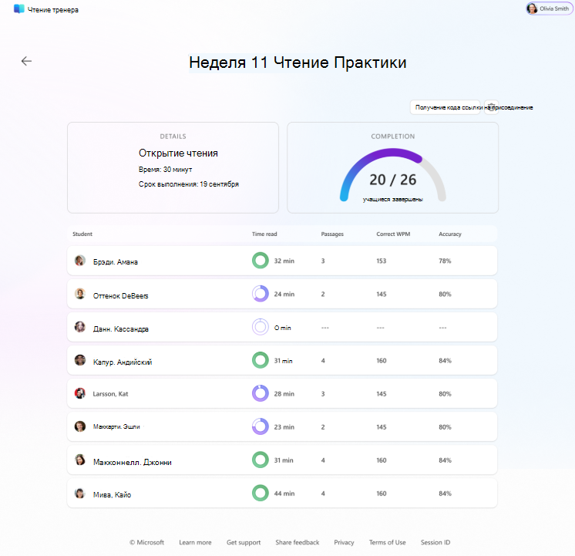Click the 153 correct WPM value
The image size is (575, 556).
(x=382, y=261)
